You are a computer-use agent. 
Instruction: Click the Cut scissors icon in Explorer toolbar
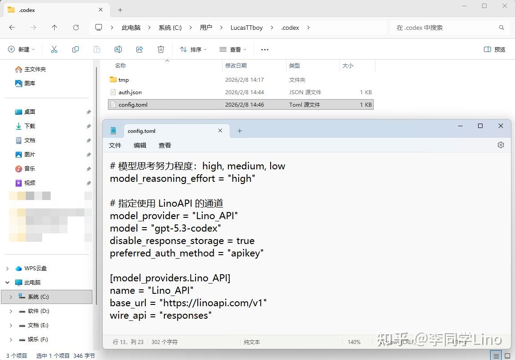pos(54,49)
